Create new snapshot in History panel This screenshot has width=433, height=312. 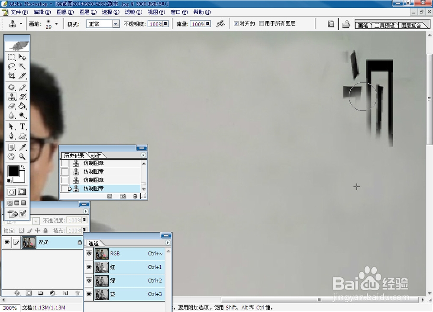pos(123,196)
